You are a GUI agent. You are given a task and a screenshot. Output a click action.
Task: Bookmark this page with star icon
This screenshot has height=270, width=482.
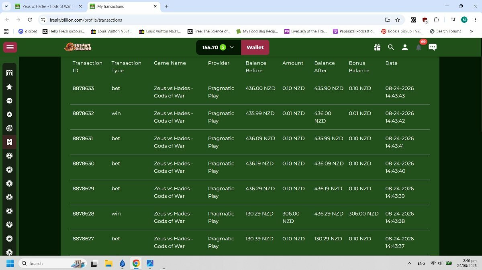click(x=398, y=20)
